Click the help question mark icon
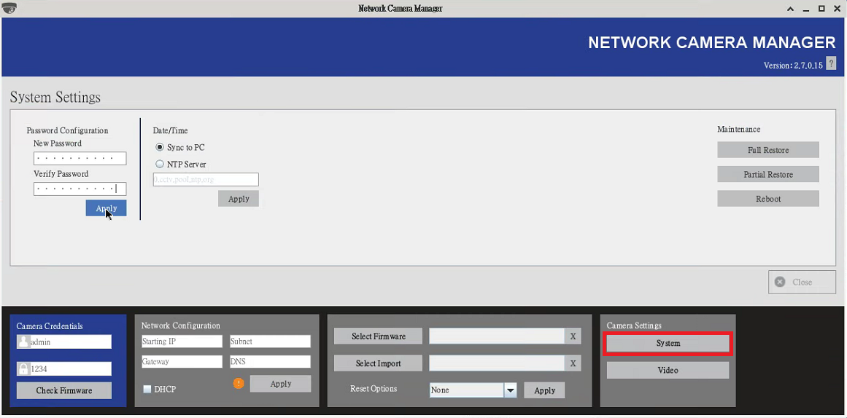Image resolution: width=847 pixels, height=418 pixels. point(831,65)
